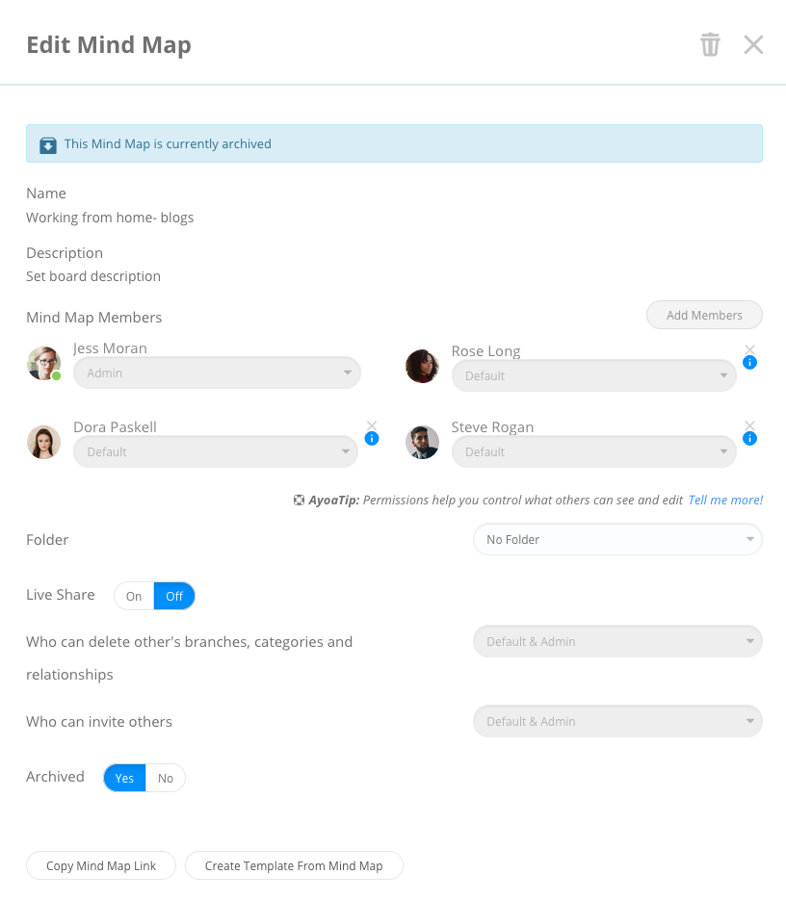Viewport: 786px width, 900px height.
Task: Click Steve Rogan's avatar
Action: (422, 442)
